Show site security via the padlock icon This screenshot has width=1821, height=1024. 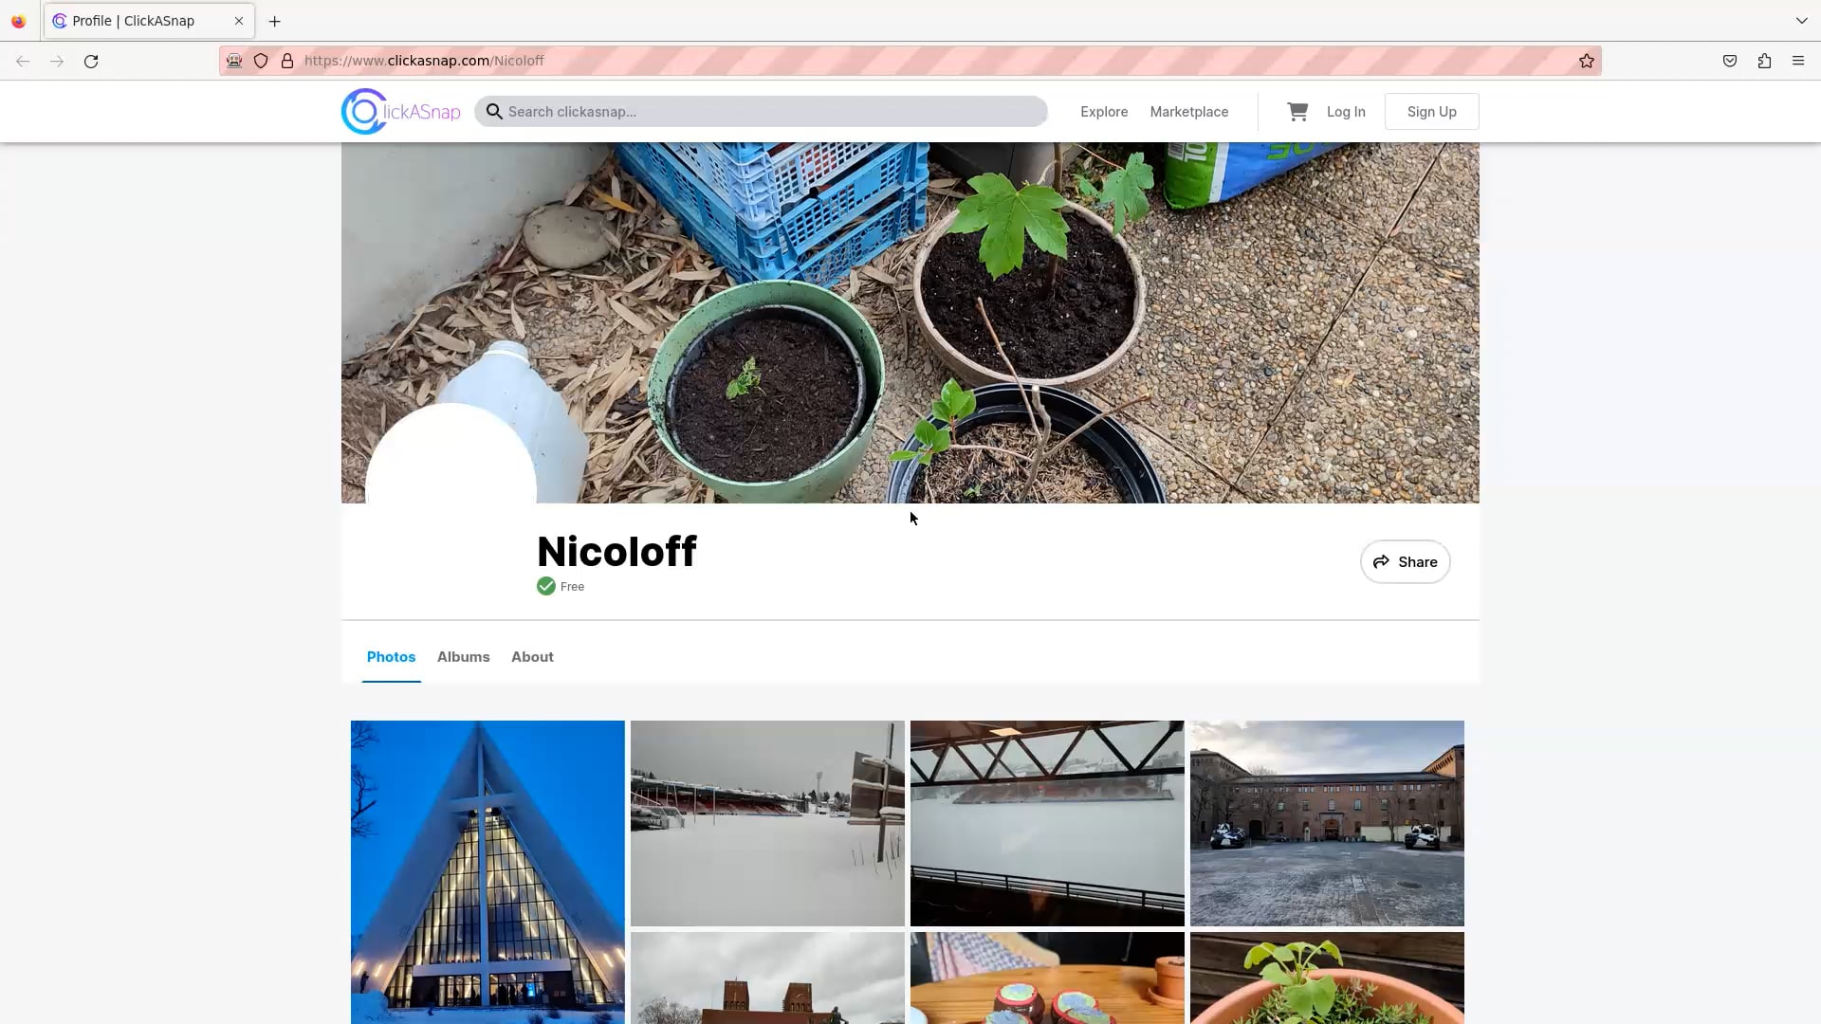[x=287, y=61]
